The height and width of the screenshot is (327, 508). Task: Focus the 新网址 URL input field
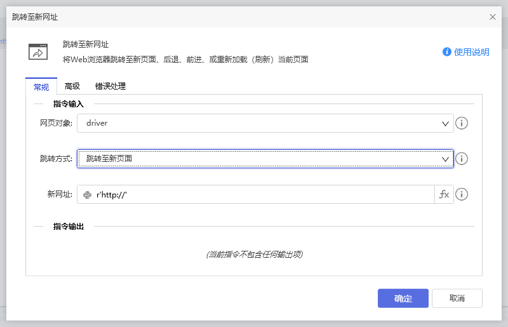pyautogui.click(x=260, y=194)
